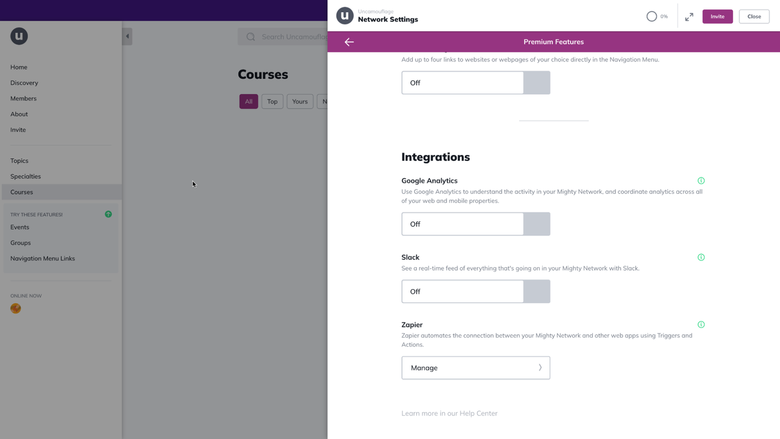Viewport: 780px width, 439px height.
Task: Click the Google Analytics info icon
Action: tap(701, 180)
